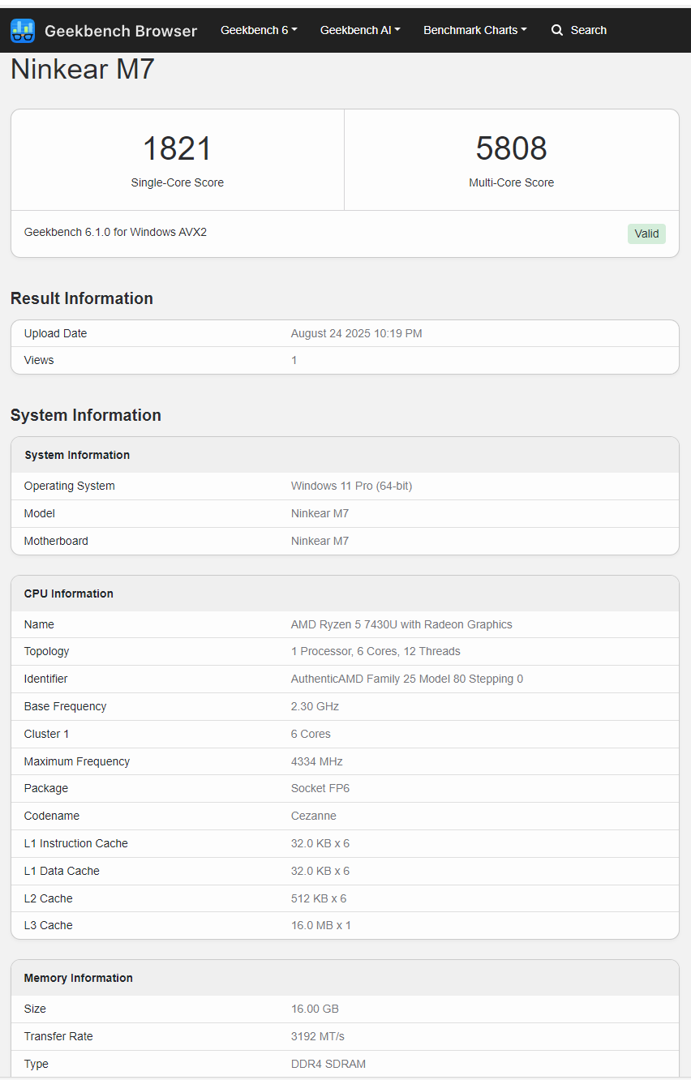
Task: Click the Windows 11 Pro (64-bit) value
Action: (x=351, y=486)
